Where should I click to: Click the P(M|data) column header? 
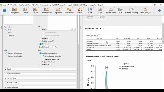click(127, 38)
